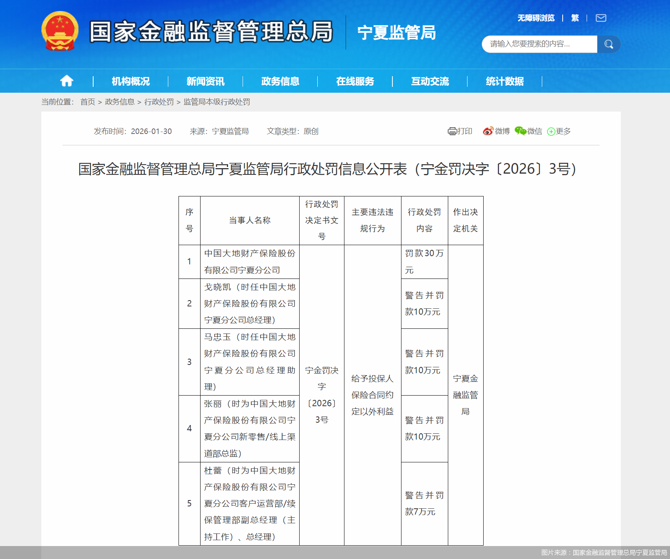670x559 pixels.
Task: Open the 政务信息 navigation item
Action: (x=280, y=81)
